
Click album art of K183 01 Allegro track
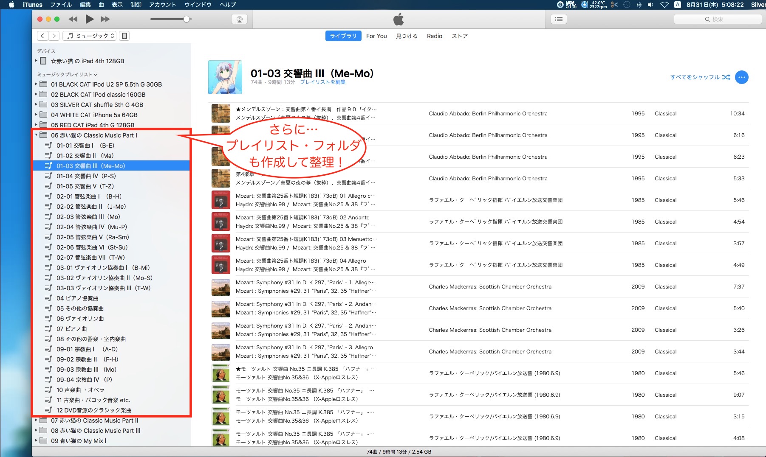221,200
